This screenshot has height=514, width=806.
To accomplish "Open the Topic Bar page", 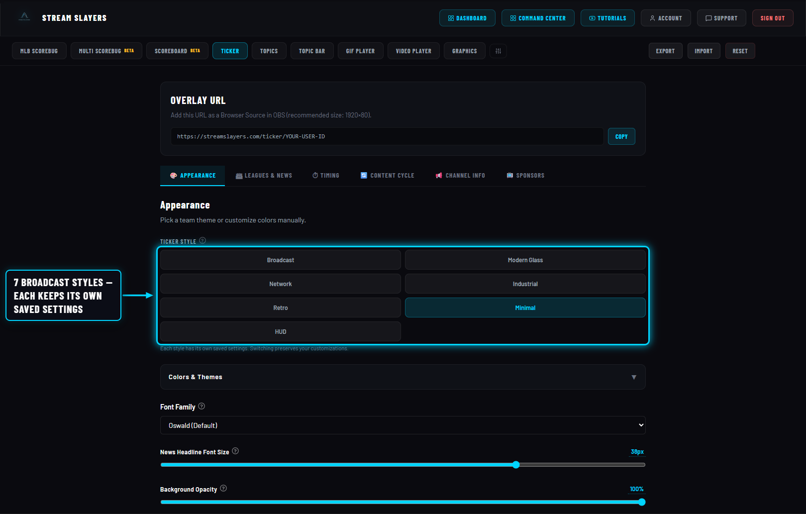I will tap(312, 51).
